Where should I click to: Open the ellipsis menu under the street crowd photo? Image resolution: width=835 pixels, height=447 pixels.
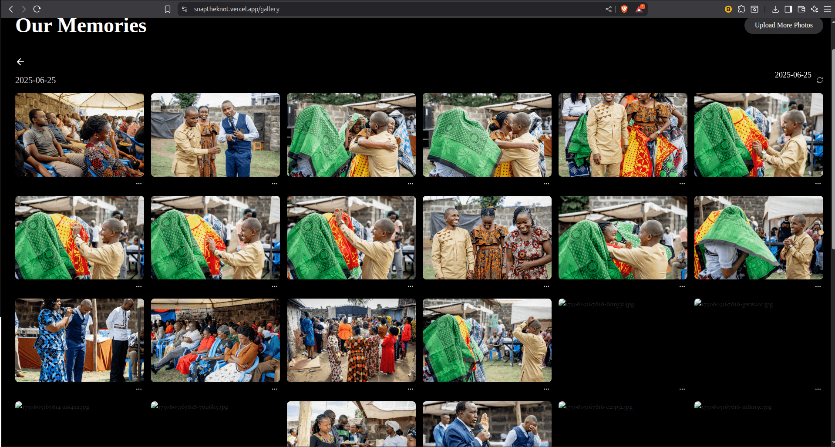point(411,389)
